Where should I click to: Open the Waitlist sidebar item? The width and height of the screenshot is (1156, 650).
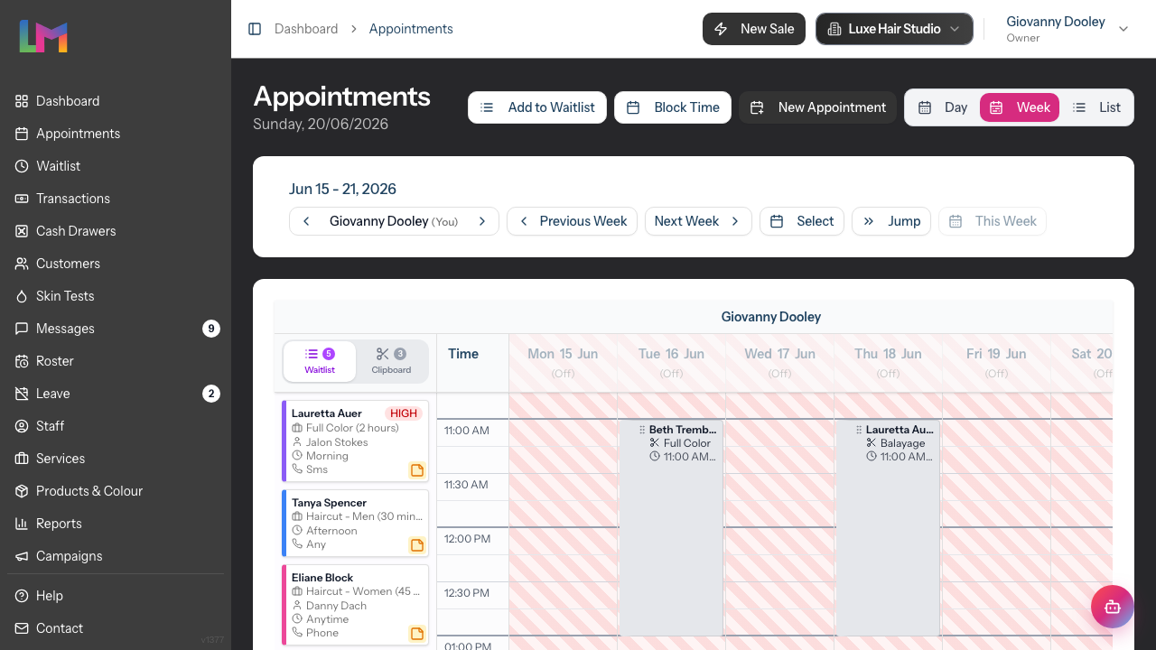tap(116, 166)
